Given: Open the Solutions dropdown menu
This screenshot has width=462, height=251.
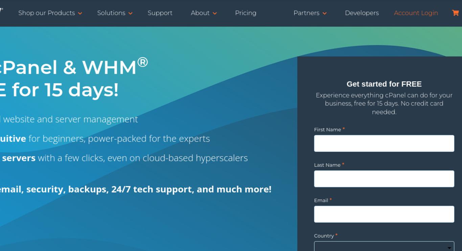Looking at the screenshot, I should click(115, 13).
